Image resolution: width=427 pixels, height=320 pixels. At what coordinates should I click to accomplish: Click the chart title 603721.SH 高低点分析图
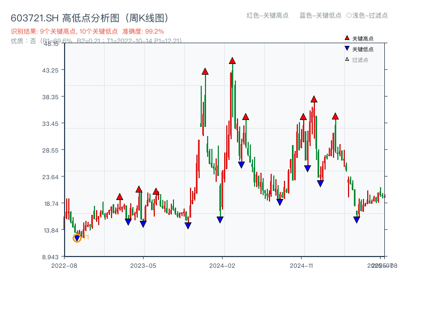63,18
